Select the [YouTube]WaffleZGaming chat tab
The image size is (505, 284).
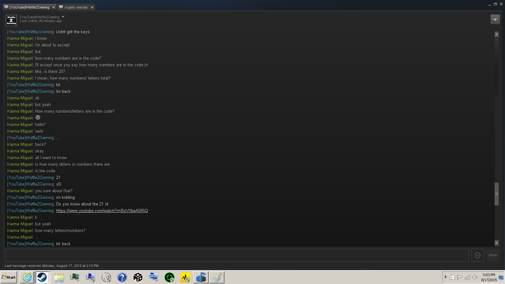point(29,7)
